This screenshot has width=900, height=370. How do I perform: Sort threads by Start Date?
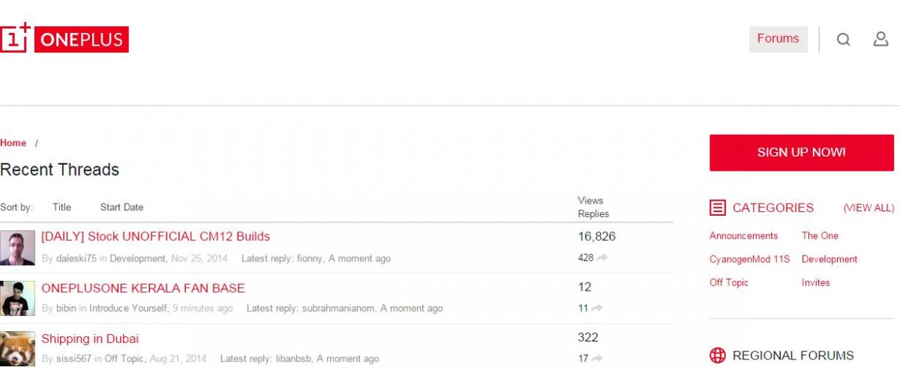(121, 207)
